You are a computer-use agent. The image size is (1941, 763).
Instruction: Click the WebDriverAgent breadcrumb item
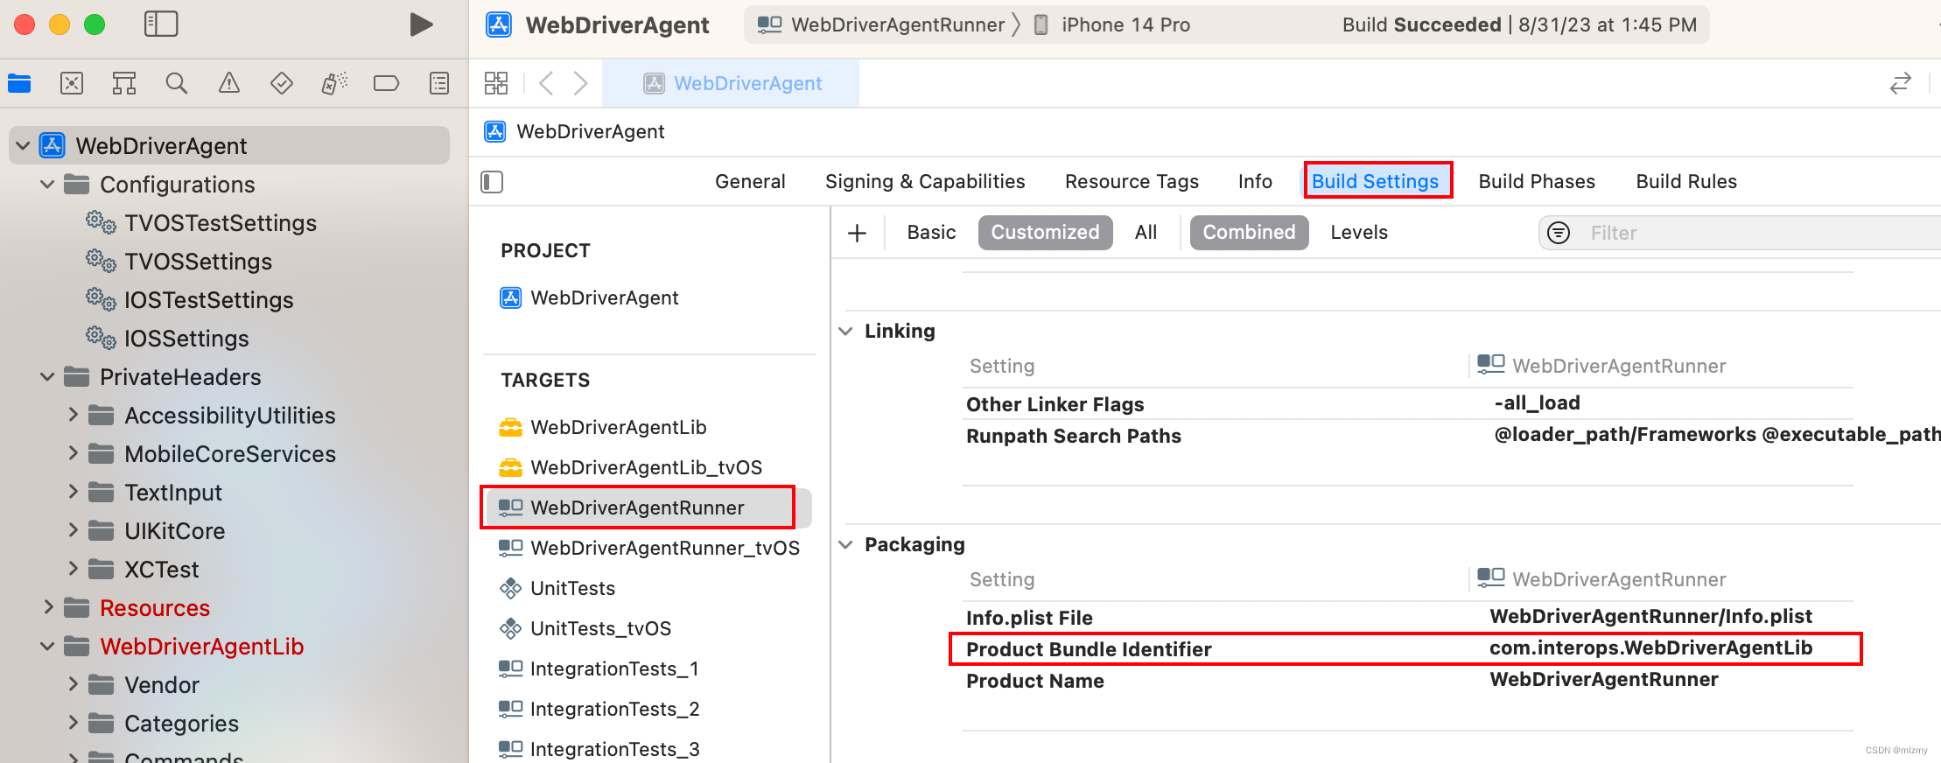pyautogui.click(x=575, y=131)
